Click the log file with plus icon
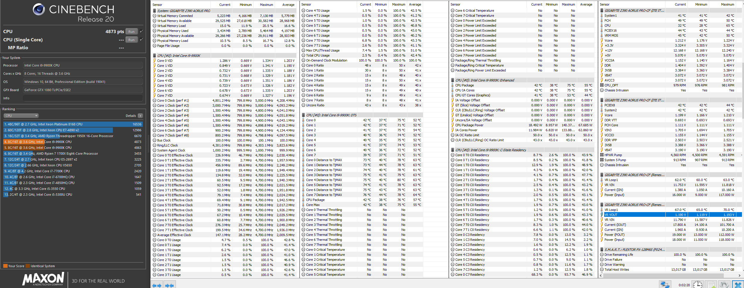 click(x=711, y=284)
